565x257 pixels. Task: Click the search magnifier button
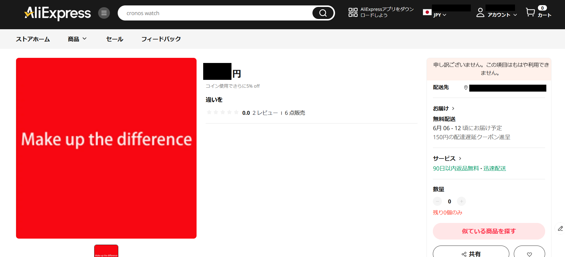click(323, 13)
